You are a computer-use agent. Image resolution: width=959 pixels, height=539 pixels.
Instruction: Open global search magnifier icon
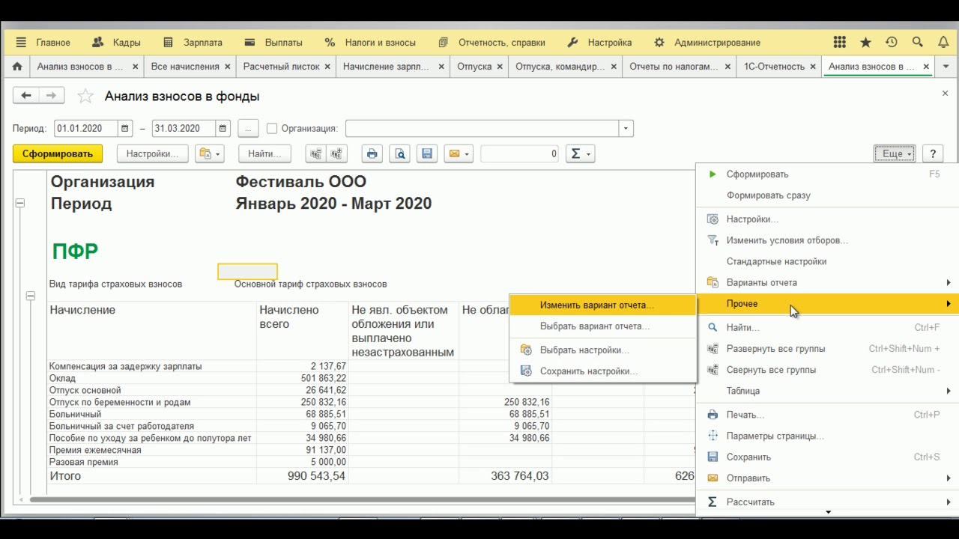point(918,43)
